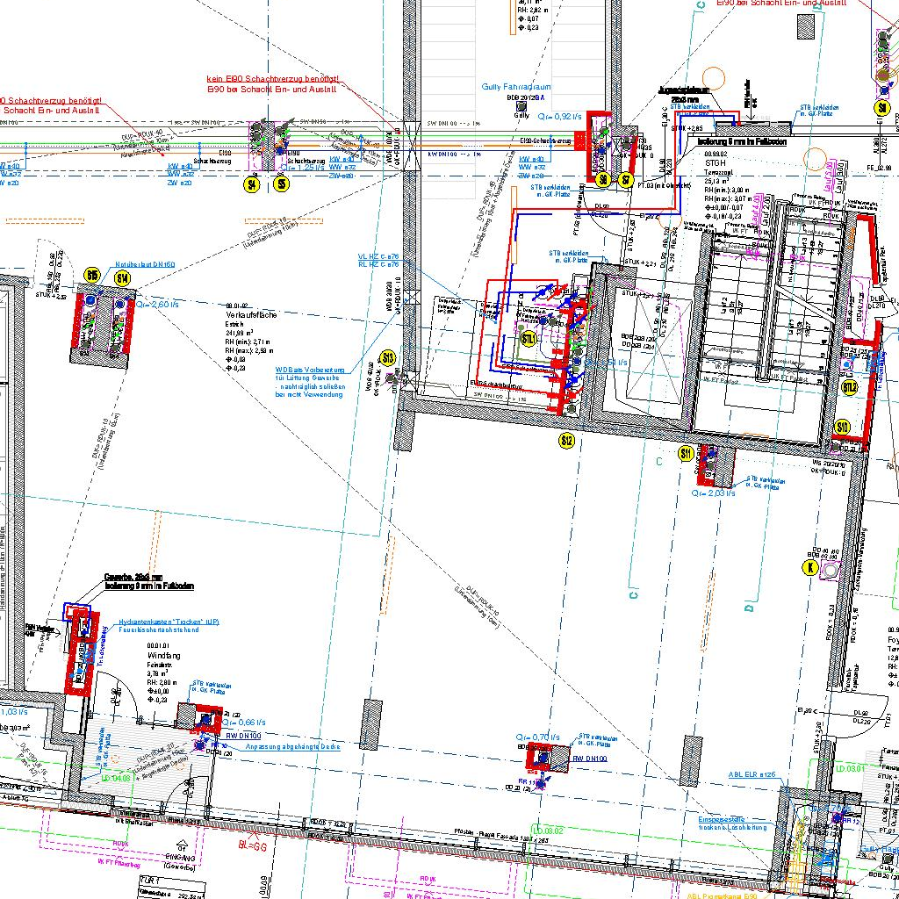Click the S11 shaft marker
The height and width of the screenshot is (899, 899).
point(687,454)
